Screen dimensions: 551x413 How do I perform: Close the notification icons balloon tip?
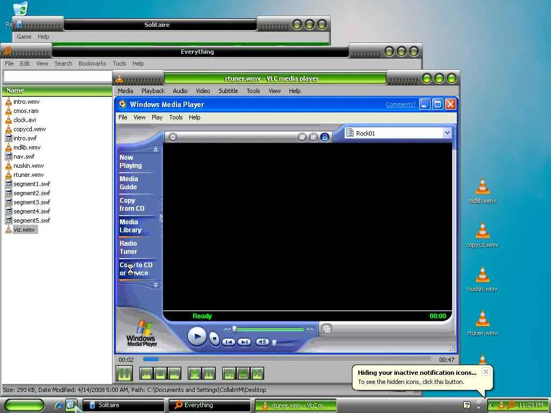click(x=486, y=372)
